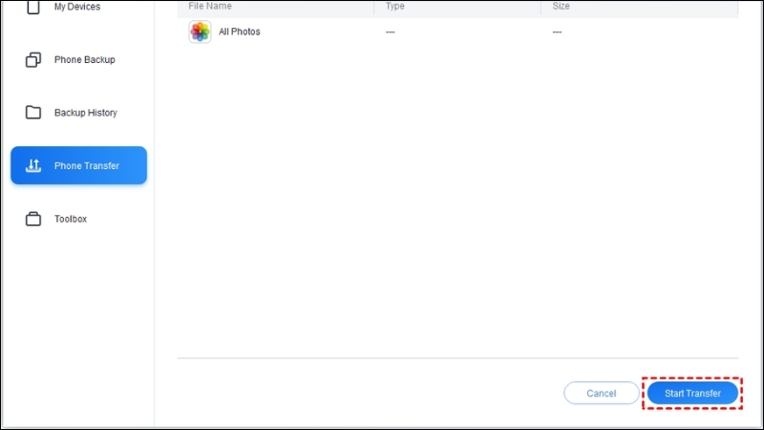Cancel the transfer
Image resolution: width=764 pixels, height=430 pixels.
pos(602,393)
